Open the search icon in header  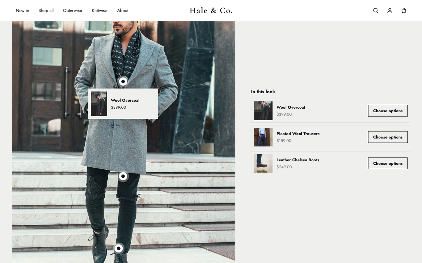tap(376, 11)
